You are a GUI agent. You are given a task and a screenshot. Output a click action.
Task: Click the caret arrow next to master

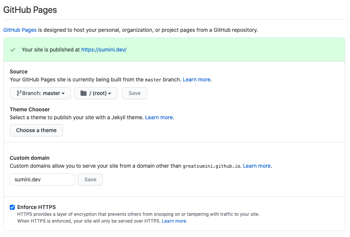point(63,94)
